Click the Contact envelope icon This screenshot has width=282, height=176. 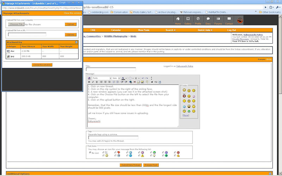(x=229, y=20)
